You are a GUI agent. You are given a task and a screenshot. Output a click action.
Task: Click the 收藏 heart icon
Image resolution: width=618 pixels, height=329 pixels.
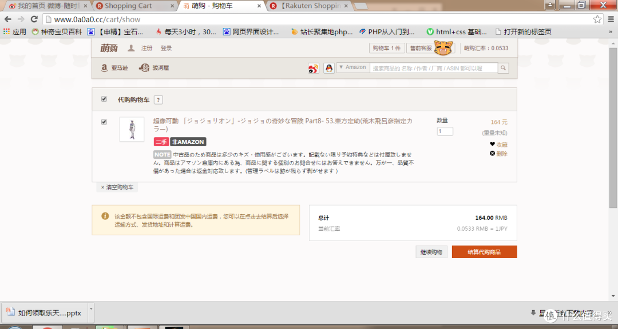point(492,145)
